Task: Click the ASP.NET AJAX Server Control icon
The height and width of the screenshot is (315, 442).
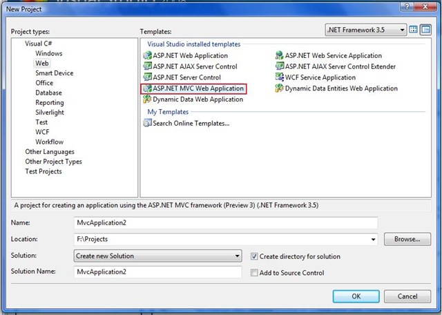Action: tap(147, 66)
